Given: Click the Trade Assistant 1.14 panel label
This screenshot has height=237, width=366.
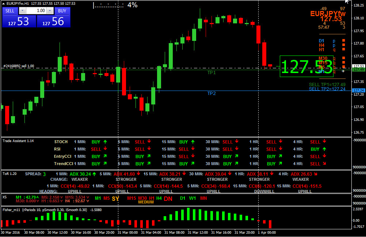Looking at the screenshot, I should point(18,141).
